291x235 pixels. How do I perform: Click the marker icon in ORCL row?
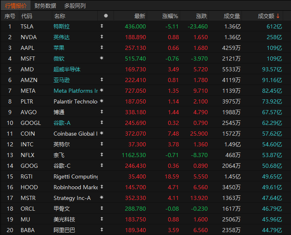pyautogui.click(x=102, y=208)
